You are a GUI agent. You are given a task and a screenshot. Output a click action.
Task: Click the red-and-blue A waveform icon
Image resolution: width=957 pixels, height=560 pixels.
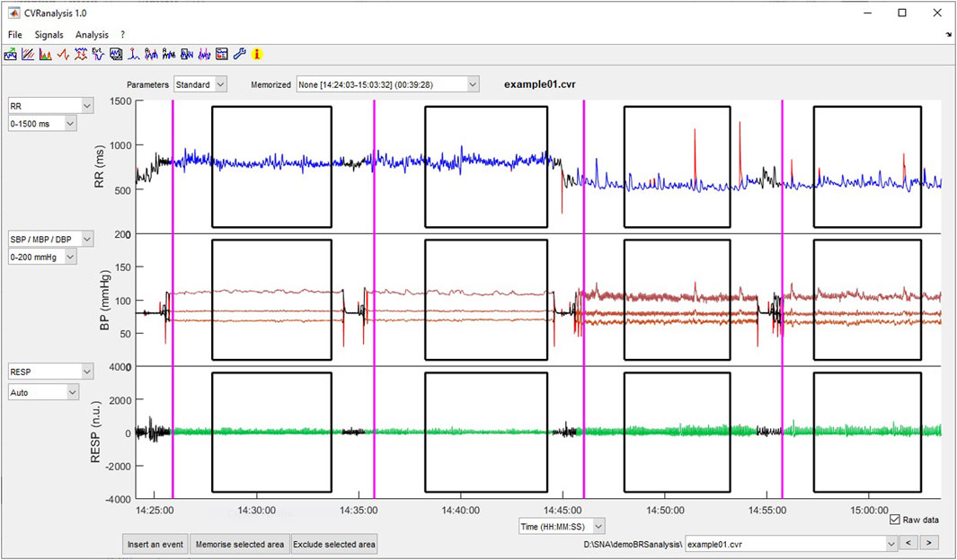point(151,54)
